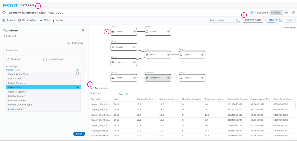Click the preview icon beside RUN button
Screen dimensions: 297x141
(x=280, y=20)
